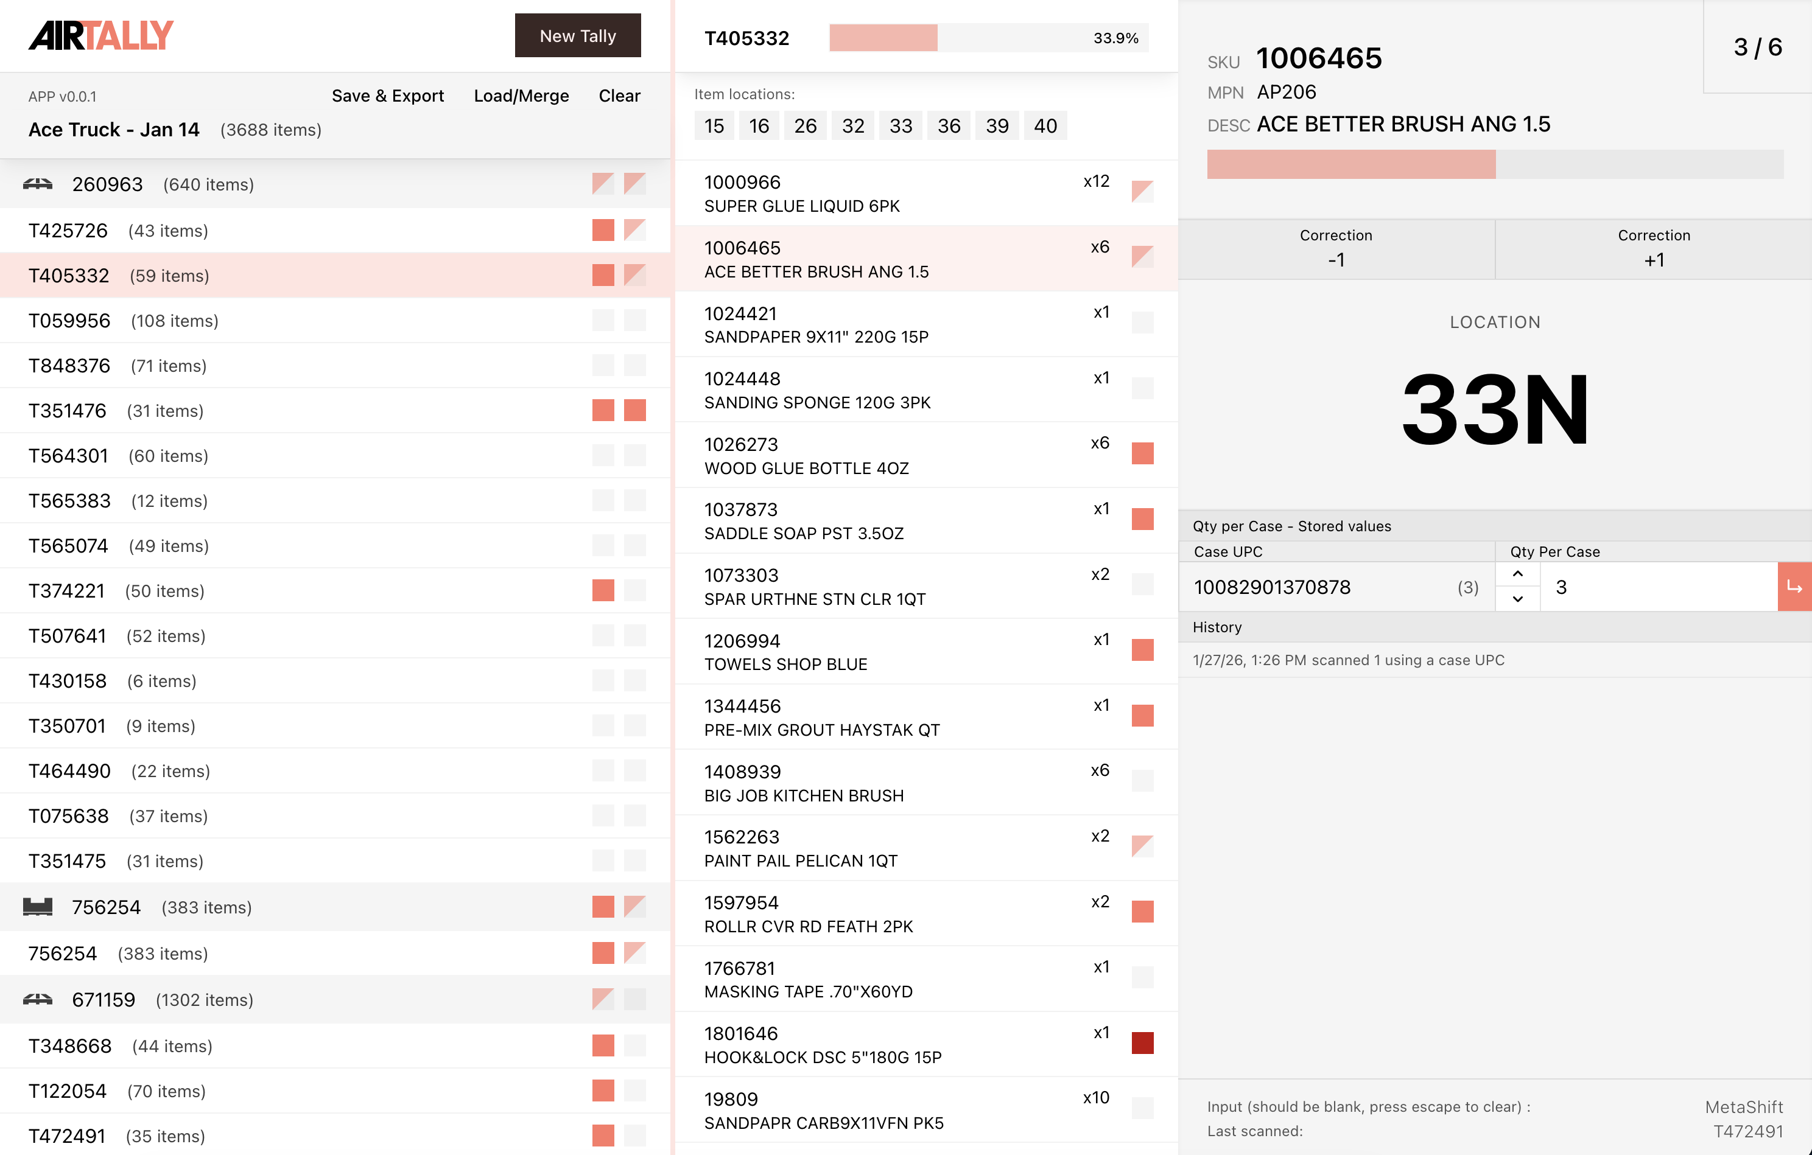Screen dimensions: 1812x1155
Task: Click the New Tally button
Action: pos(577,35)
